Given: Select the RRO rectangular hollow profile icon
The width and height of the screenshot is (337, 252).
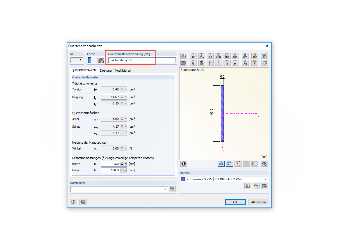Looking at the screenshot, I should (235, 56).
